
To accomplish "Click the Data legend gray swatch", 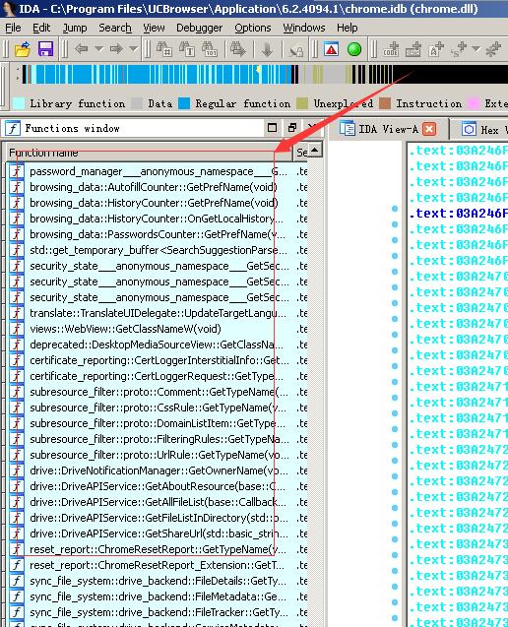I will [x=137, y=103].
